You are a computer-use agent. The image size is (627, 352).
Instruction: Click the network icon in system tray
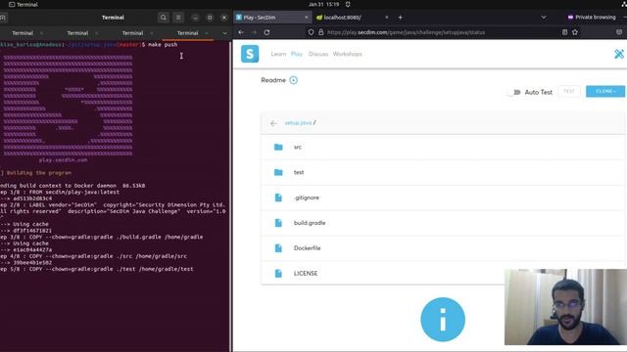click(624, 4)
